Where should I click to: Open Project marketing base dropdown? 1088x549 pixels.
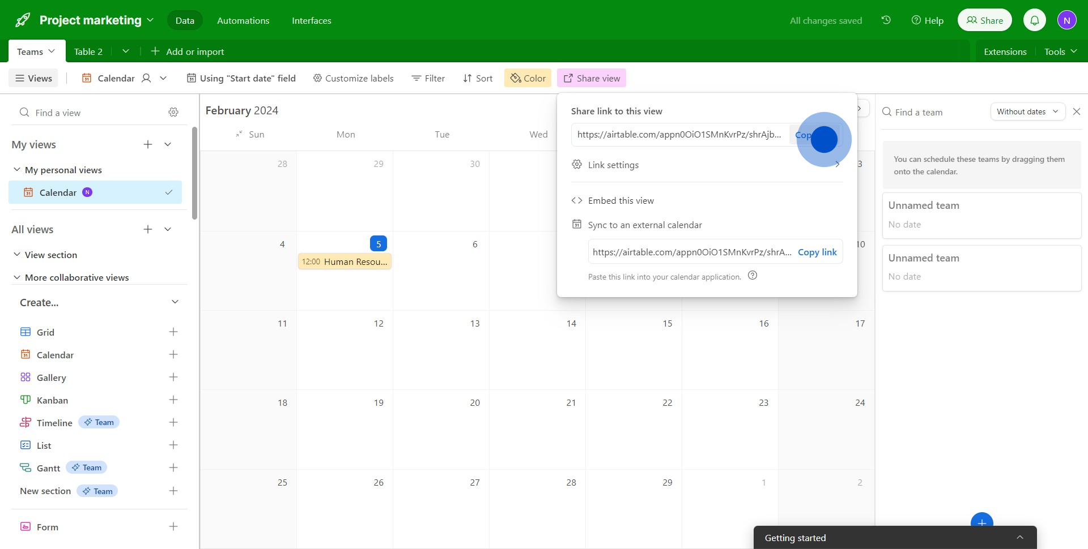click(150, 20)
